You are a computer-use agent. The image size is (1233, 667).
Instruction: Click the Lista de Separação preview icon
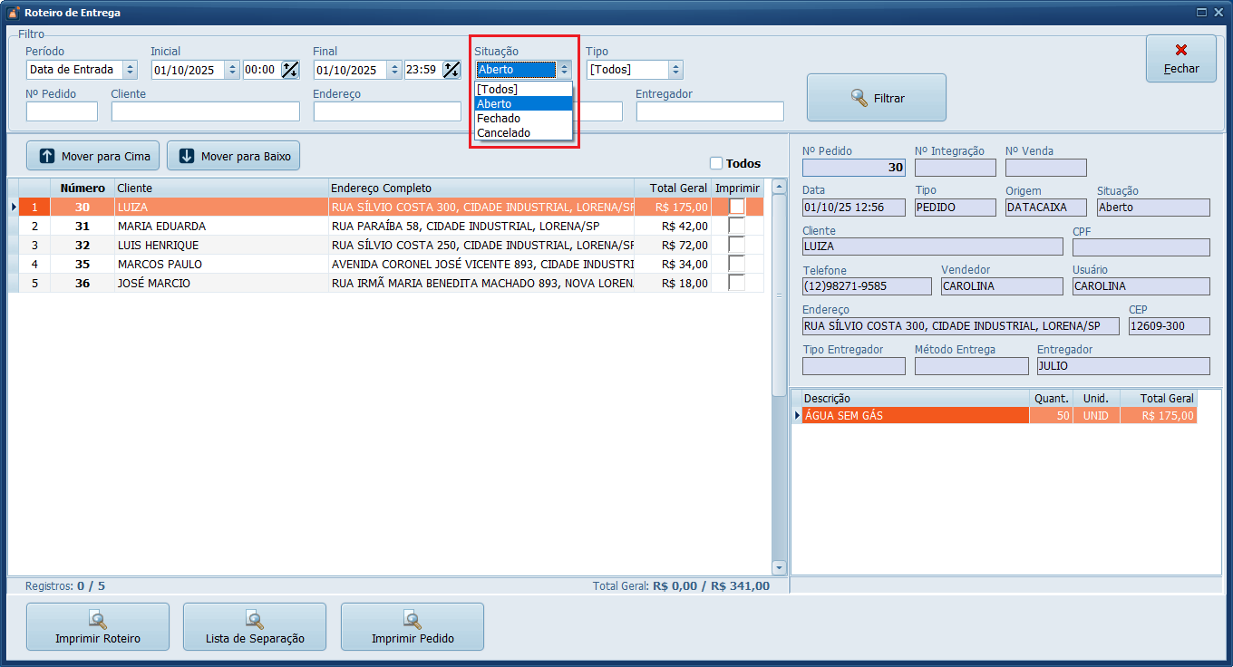pos(255,620)
